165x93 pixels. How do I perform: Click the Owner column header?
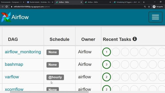click(88, 39)
